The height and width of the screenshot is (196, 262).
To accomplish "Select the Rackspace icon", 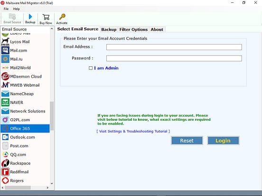I will (x=5, y=163).
